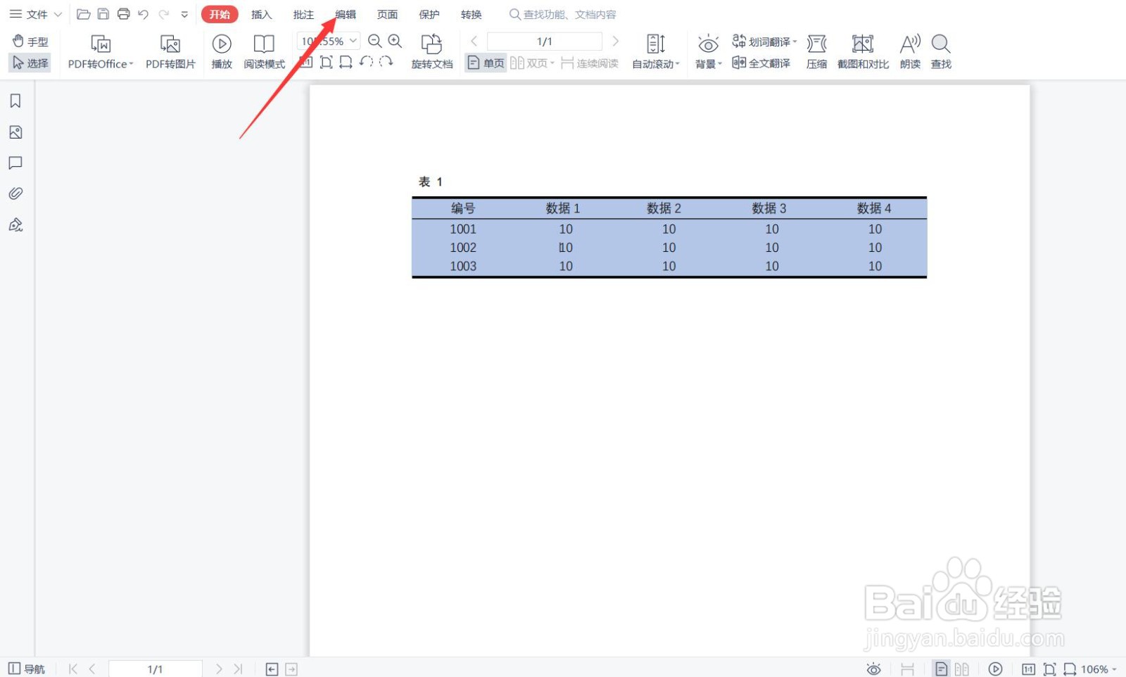Switch to the 批注 tab

[303, 14]
